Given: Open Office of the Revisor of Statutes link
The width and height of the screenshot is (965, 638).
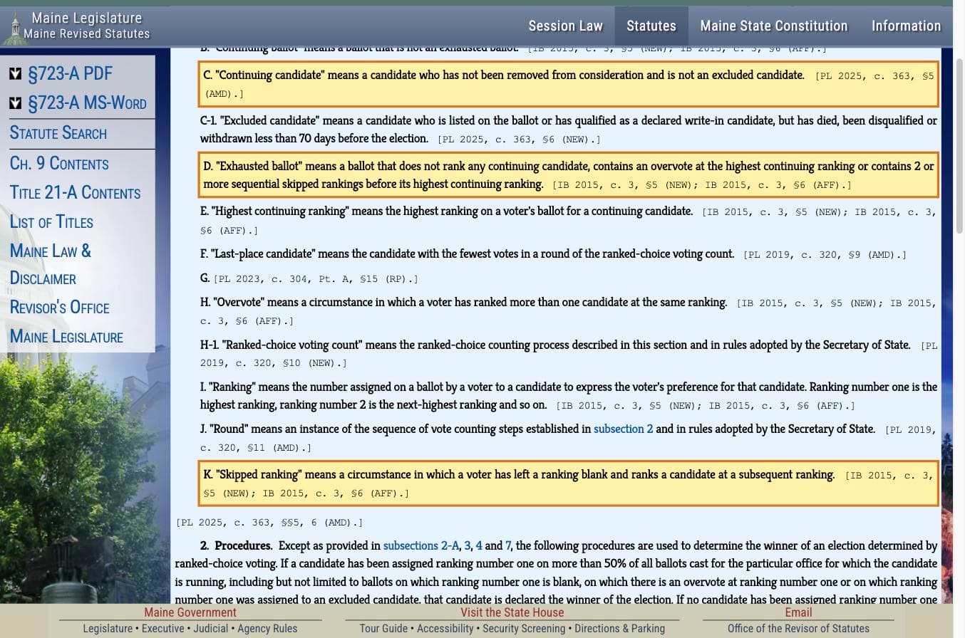Looking at the screenshot, I should click(798, 629).
